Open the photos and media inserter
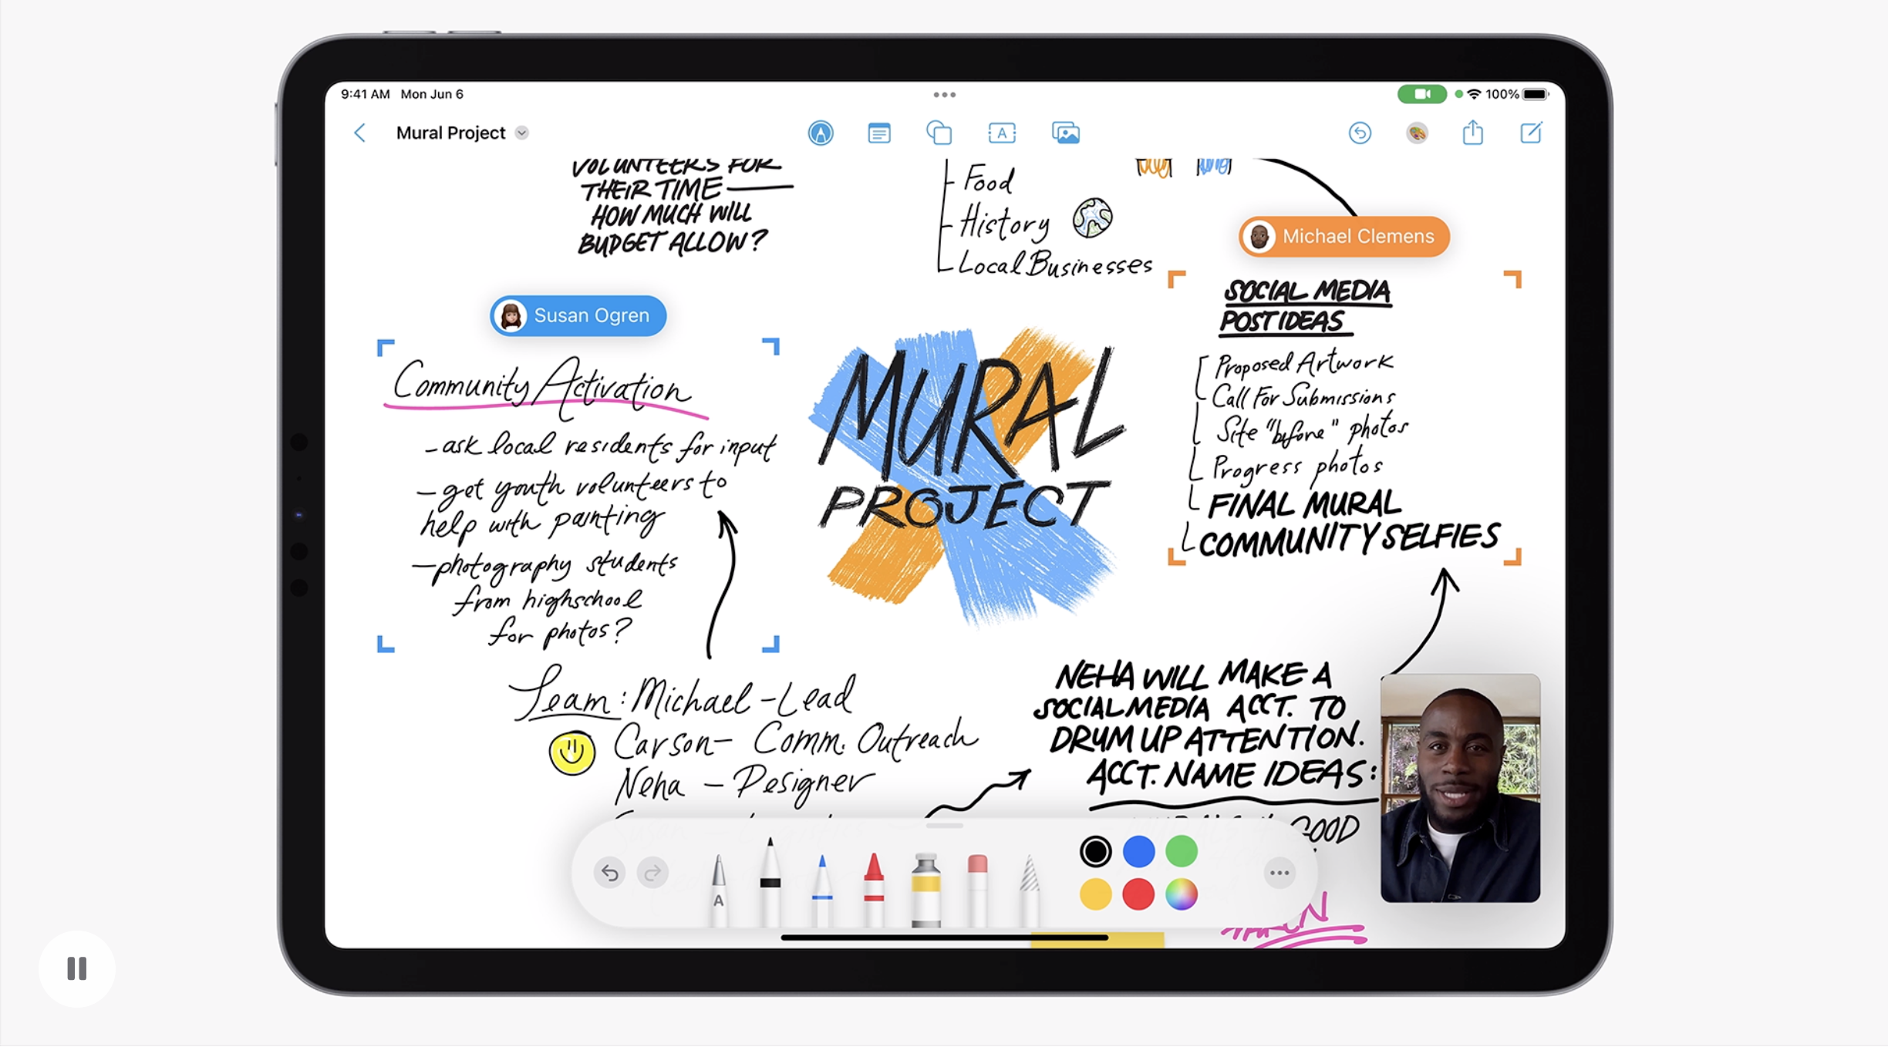The width and height of the screenshot is (1888, 1047). point(1066,133)
